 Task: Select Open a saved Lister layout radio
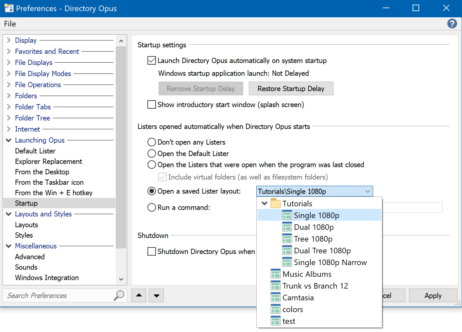click(151, 191)
